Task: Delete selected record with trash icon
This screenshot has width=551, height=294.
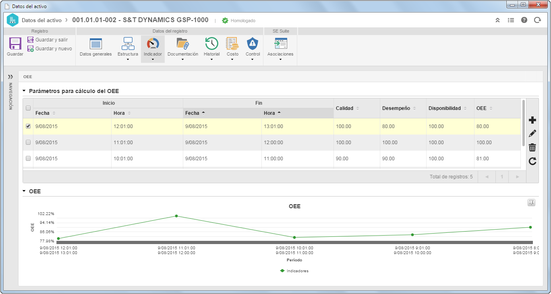Action: click(532, 147)
